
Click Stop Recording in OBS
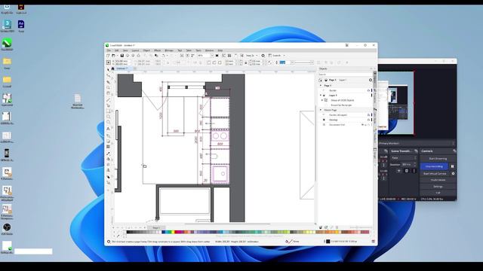(434, 166)
